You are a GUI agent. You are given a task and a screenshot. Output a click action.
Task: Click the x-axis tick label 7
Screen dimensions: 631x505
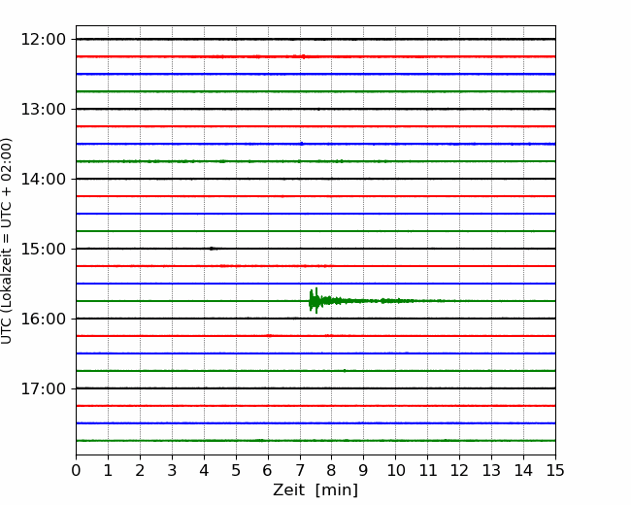click(300, 470)
